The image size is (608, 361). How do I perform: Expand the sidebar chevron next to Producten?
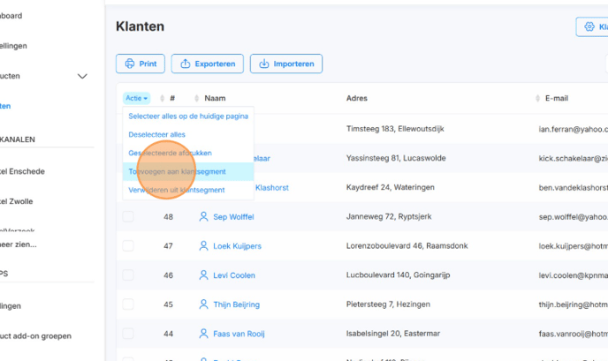coord(82,77)
